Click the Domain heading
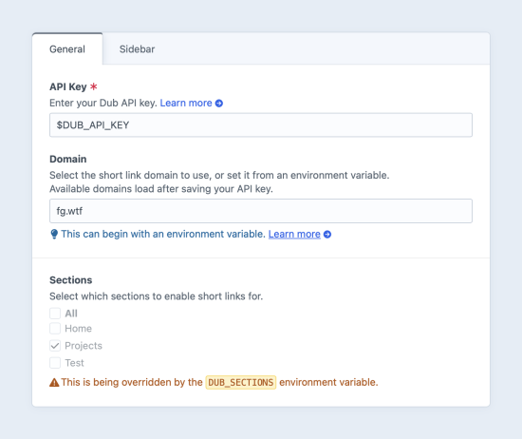This screenshot has height=439, width=522. pyautogui.click(x=68, y=159)
